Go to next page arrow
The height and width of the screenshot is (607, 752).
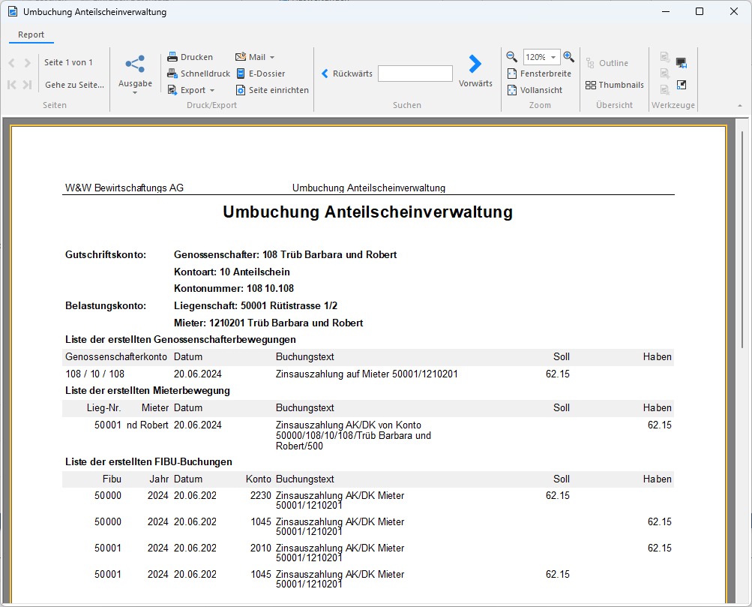(x=27, y=63)
